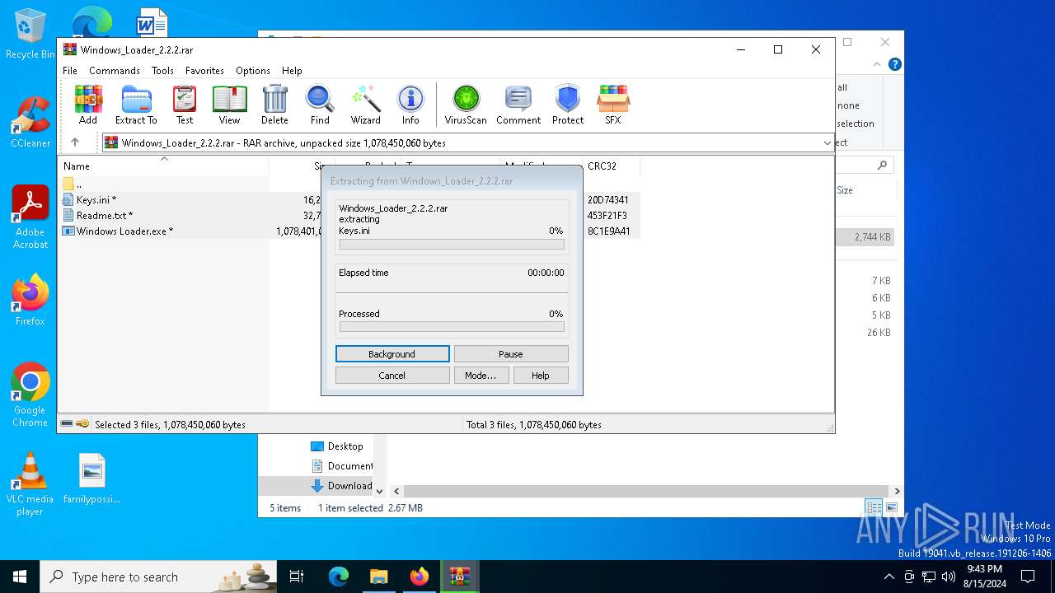The width and height of the screenshot is (1055, 593).
Task: Open VLC media player desktop shortcut
Action: pyautogui.click(x=30, y=484)
